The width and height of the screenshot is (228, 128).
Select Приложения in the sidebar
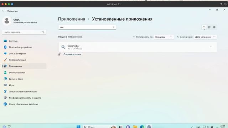pos(24,66)
